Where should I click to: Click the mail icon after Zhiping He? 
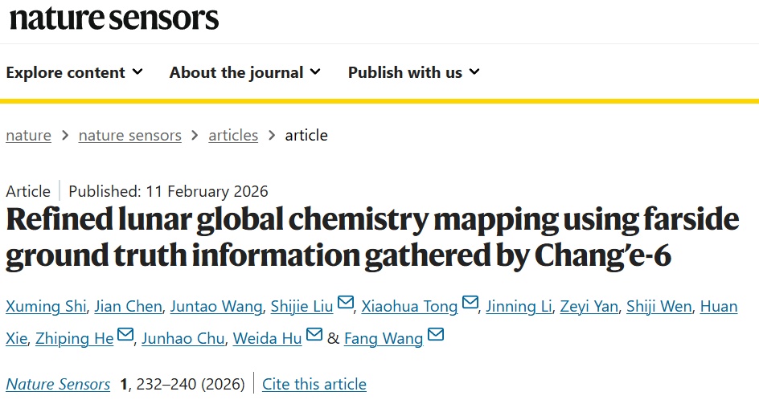(x=125, y=337)
